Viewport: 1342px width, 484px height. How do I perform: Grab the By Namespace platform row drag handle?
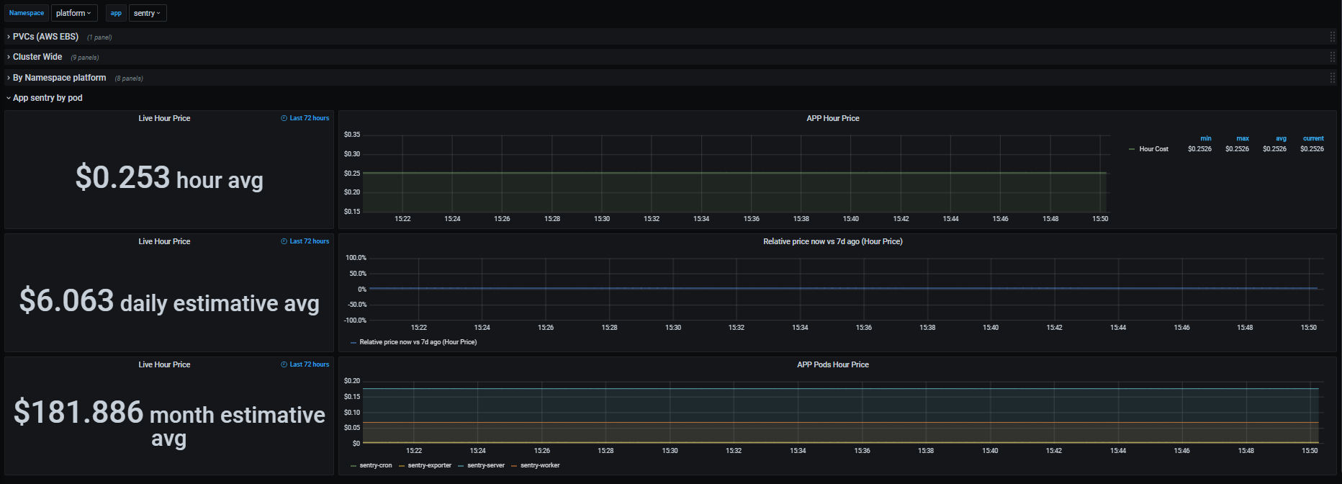click(1333, 78)
